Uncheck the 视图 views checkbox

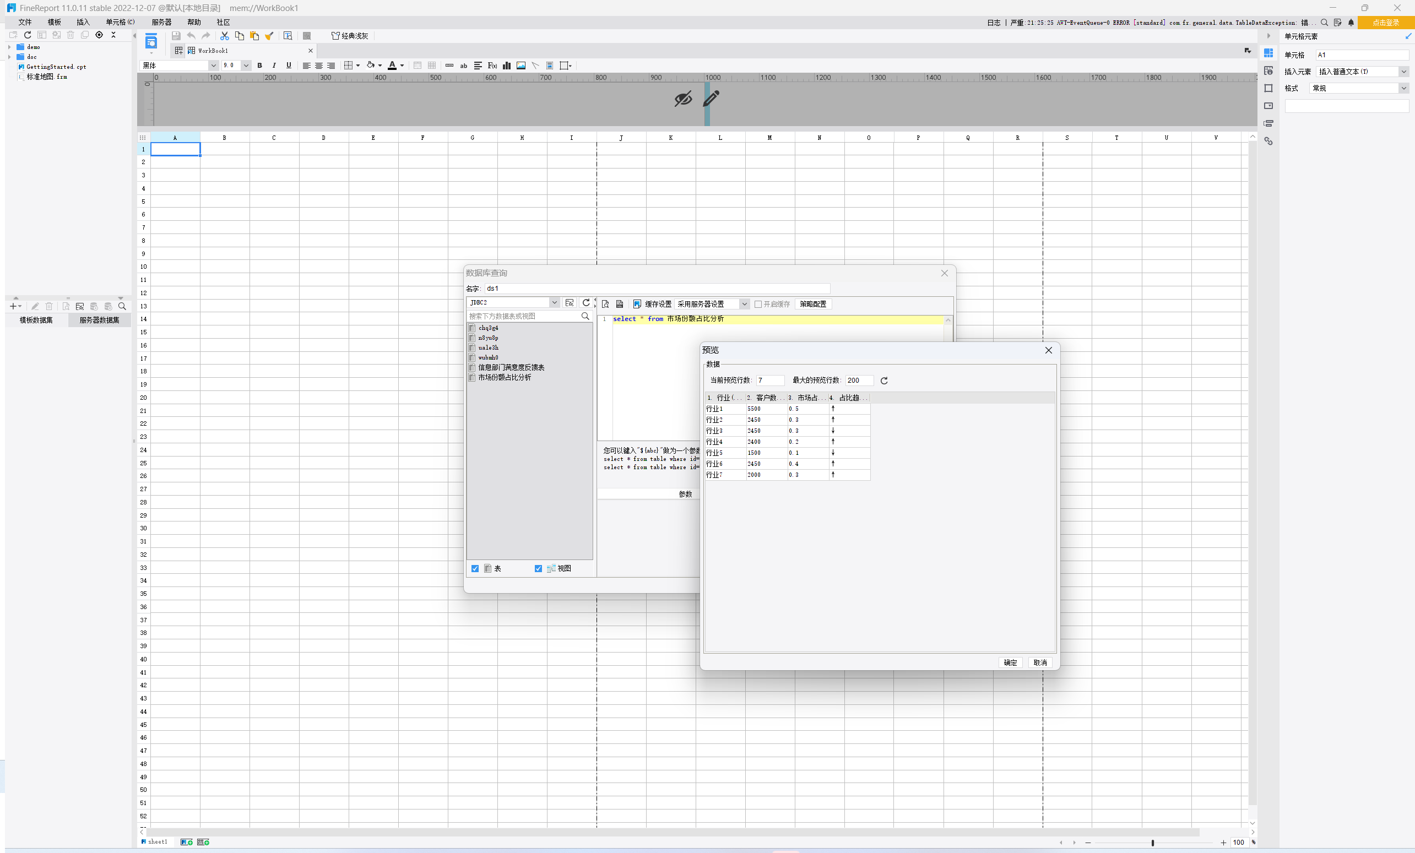click(x=538, y=568)
